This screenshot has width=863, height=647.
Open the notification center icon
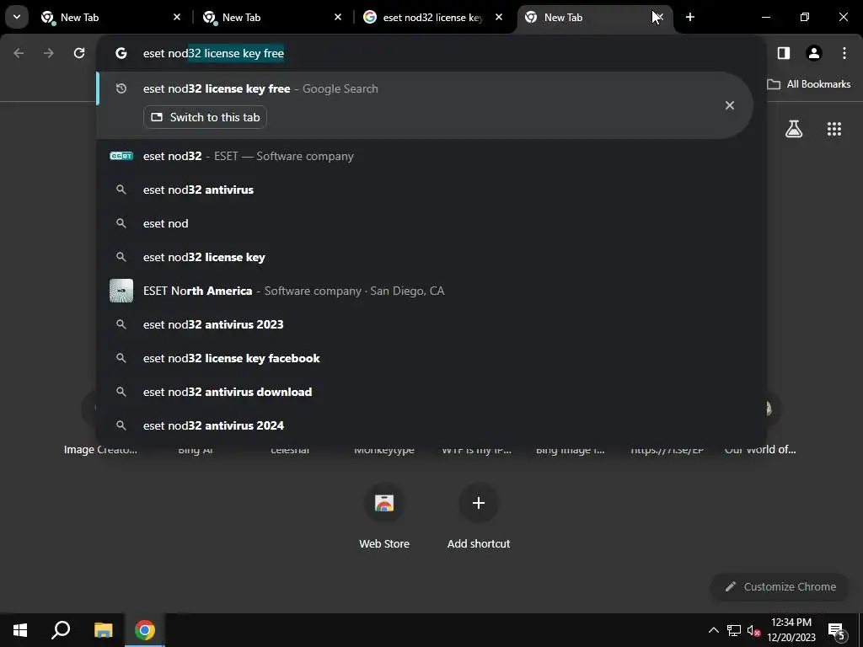click(x=836, y=630)
